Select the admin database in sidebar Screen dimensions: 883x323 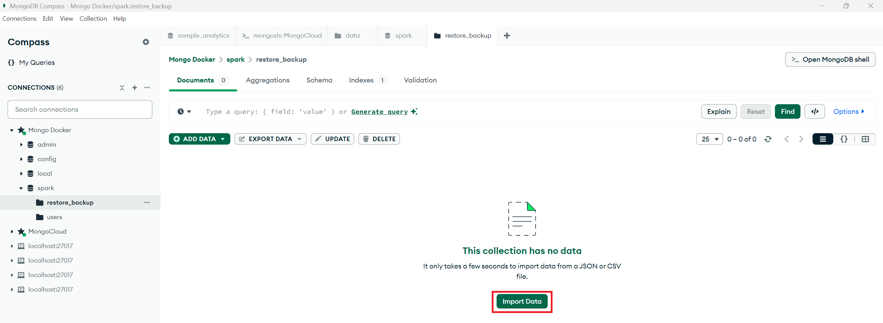pos(47,145)
